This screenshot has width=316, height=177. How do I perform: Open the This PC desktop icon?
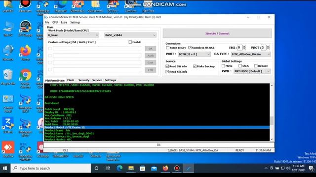point(8,29)
